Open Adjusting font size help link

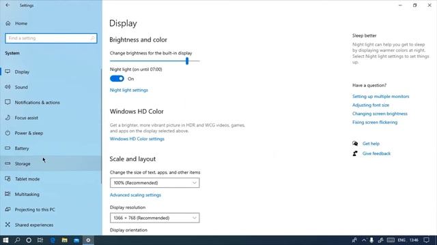370,105
